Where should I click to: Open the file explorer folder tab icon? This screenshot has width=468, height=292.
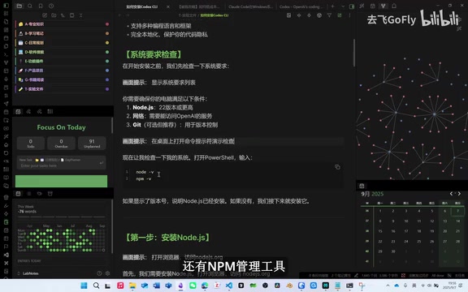[x=19, y=6]
